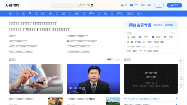The width and height of the screenshot is (187, 105).
Task: Open the small thumbnail of a man reading
Action: point(56,101)
